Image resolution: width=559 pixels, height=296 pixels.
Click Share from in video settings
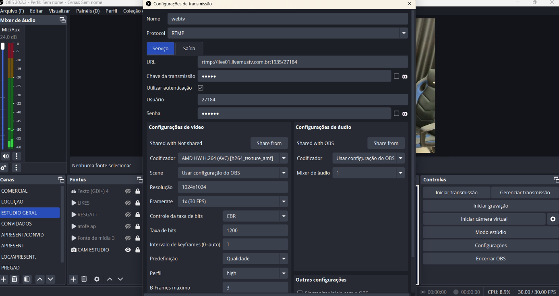[269, 143]
